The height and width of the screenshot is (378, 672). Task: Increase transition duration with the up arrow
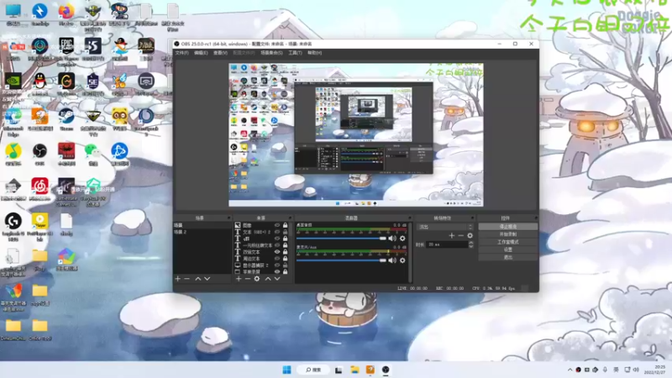(x=471, y=243)
